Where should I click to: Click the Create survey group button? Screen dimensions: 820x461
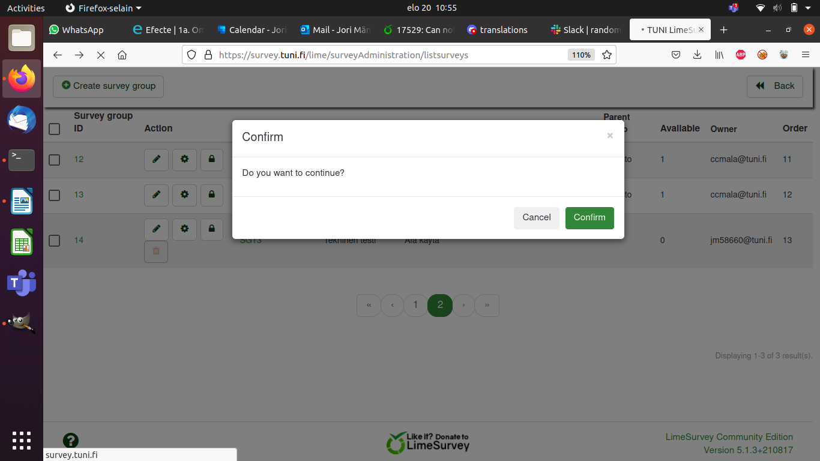coord(108,86)
